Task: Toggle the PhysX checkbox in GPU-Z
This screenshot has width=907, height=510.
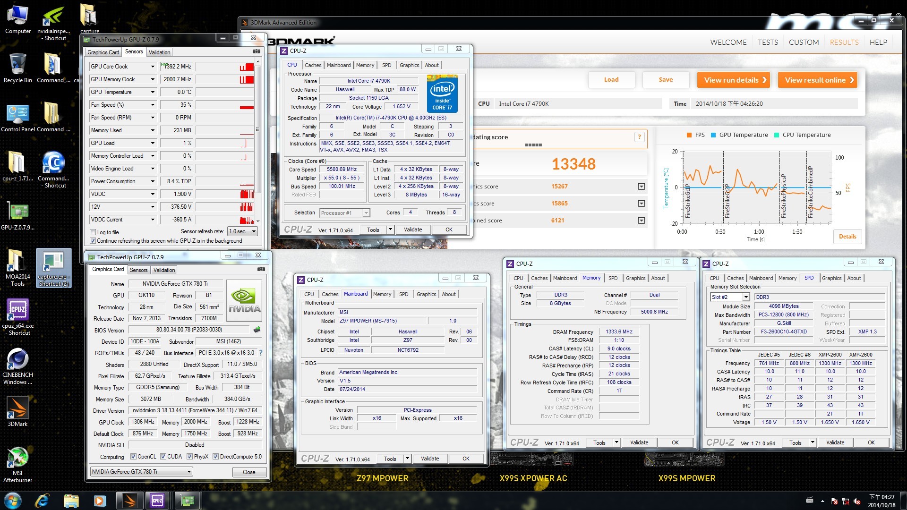Action: point(189,457)
